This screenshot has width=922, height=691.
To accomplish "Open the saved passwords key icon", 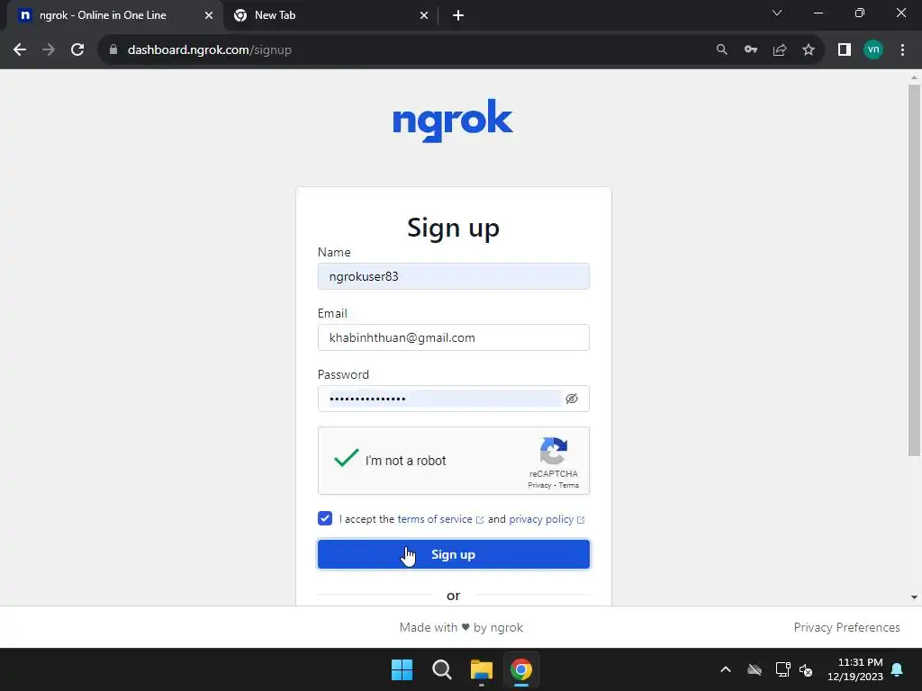I will 751,50.
